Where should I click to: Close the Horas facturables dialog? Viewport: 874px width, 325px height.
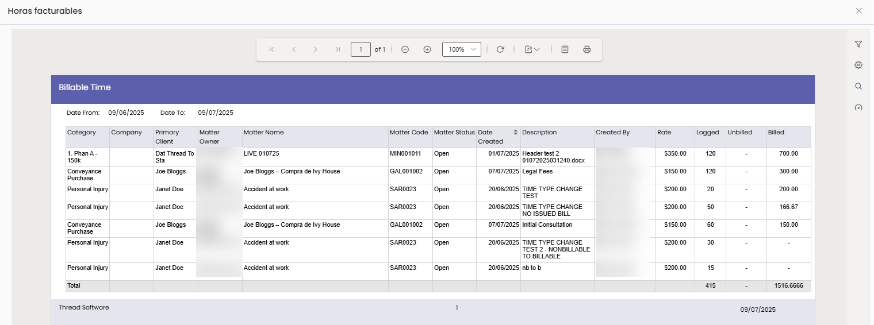coord(859,11)
